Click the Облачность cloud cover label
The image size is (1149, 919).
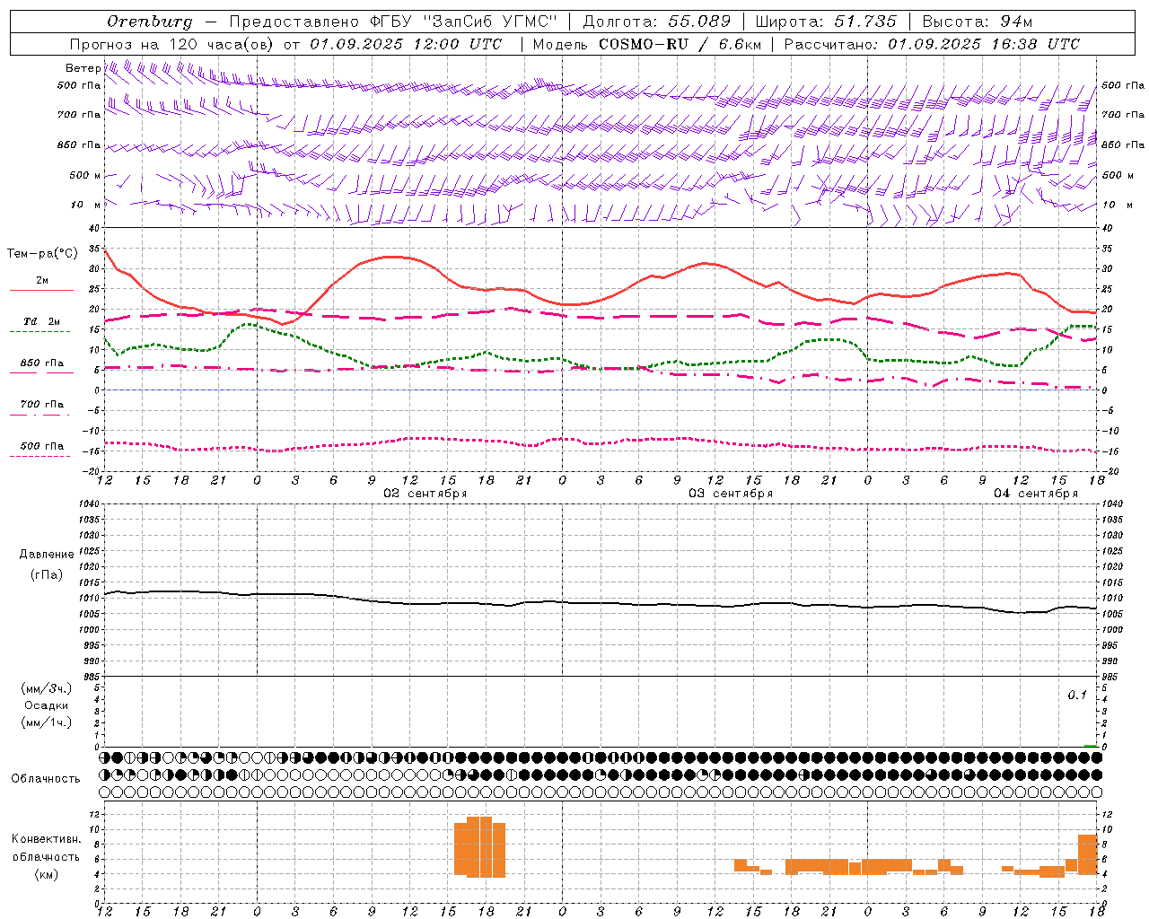46,778
